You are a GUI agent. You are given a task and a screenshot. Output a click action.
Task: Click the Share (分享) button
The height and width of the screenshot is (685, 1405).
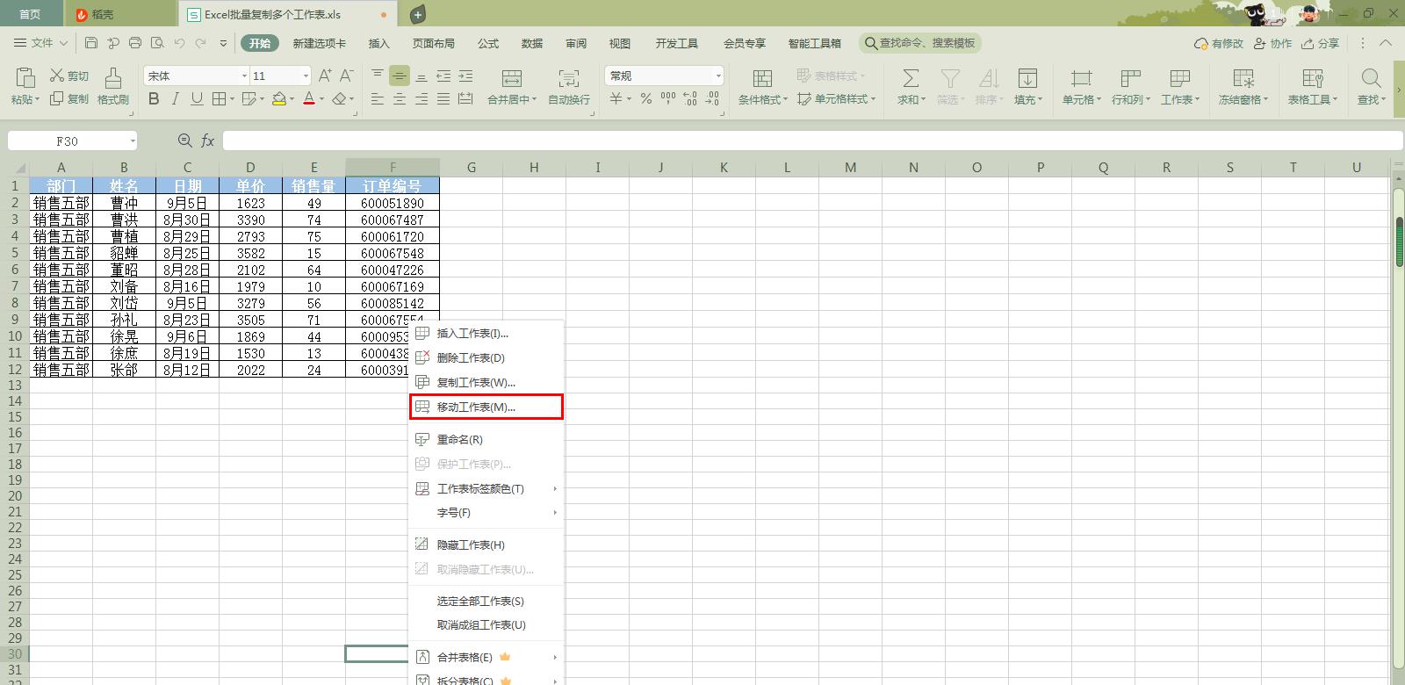1321,43
